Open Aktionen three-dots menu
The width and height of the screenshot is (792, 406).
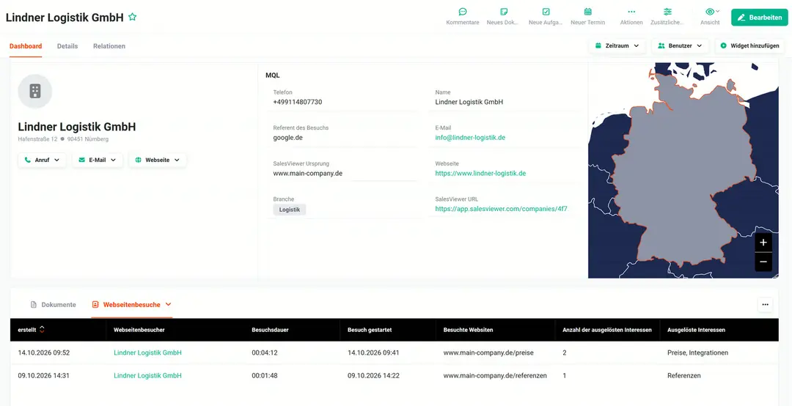tap(631, 12)
